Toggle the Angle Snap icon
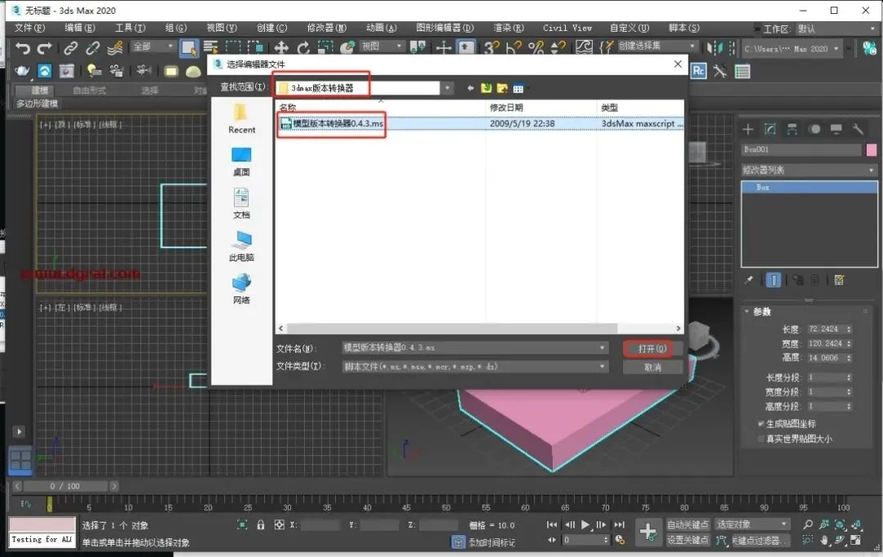 (x=513, y=48)
